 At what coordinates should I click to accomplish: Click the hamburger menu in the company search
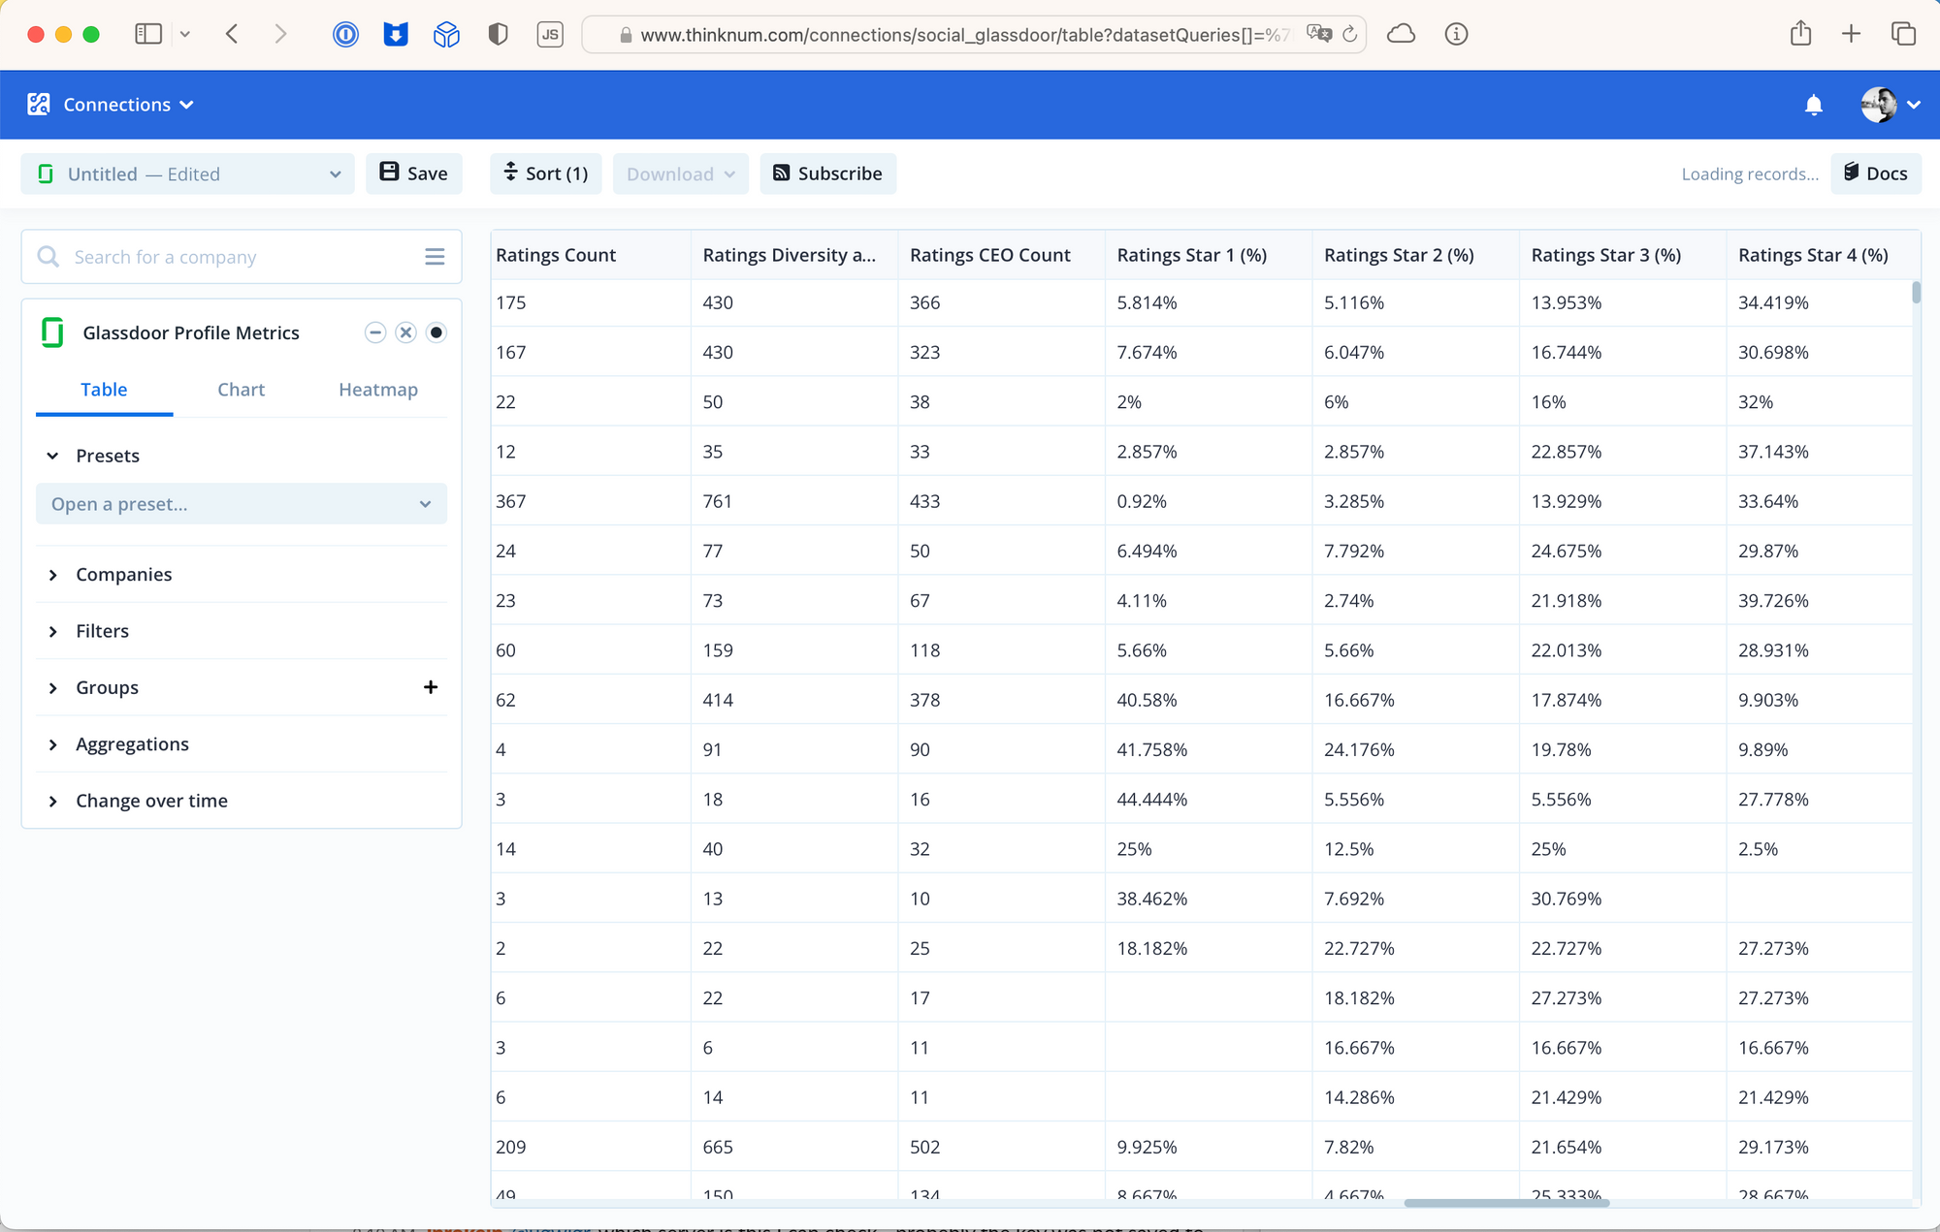435,257
